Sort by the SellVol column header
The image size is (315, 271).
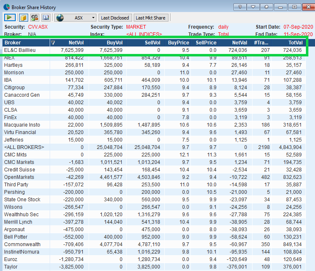pyautogui.click(x=146, y=43)
